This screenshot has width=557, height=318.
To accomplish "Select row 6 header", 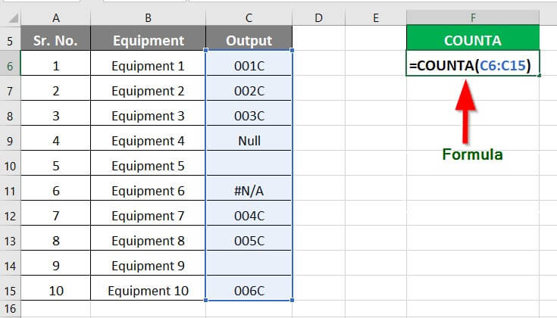I will click(x=10, y=65).
